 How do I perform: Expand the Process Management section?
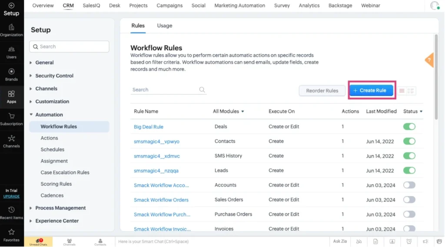[31, 208]
